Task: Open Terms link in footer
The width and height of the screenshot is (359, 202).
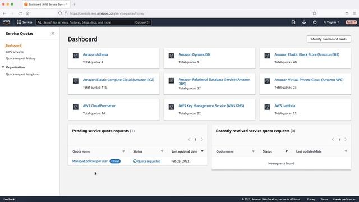Action: 324,199
